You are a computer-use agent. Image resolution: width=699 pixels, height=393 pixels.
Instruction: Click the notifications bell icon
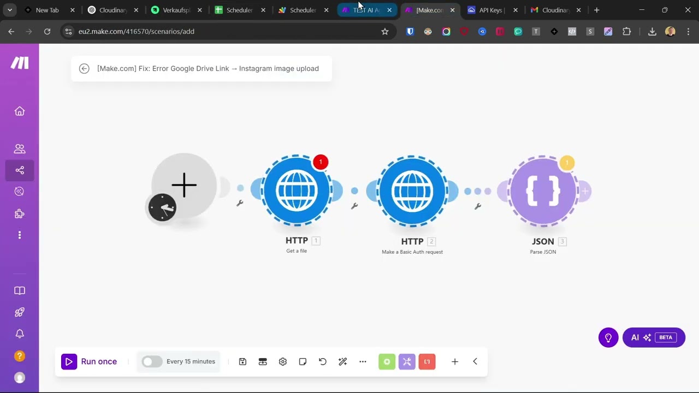(x=20, y=334)
